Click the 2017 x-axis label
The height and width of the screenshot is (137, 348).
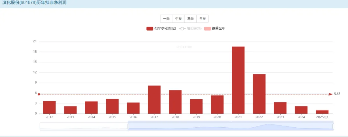click(x=154, y=117)
